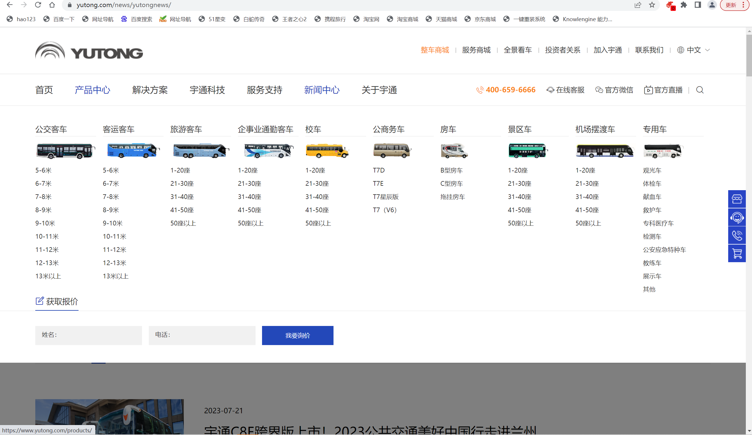Viewport: 752px width, 435px height.
Task: Call hotline 400-659-6666 link
Action: click(506, 90)
